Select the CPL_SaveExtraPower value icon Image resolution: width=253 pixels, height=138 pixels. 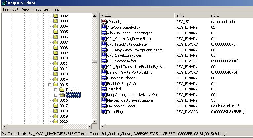coord(104,55)
